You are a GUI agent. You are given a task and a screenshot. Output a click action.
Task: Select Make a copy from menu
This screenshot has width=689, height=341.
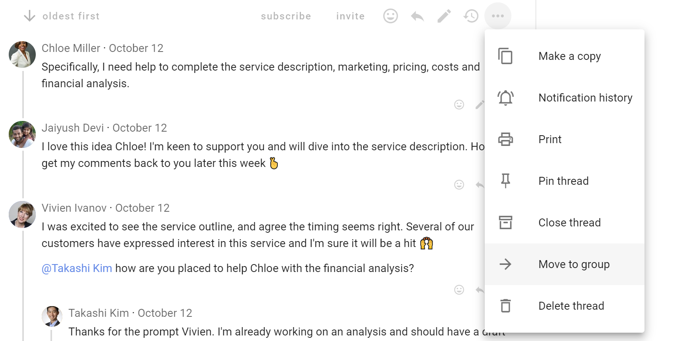tap(569, 56)
